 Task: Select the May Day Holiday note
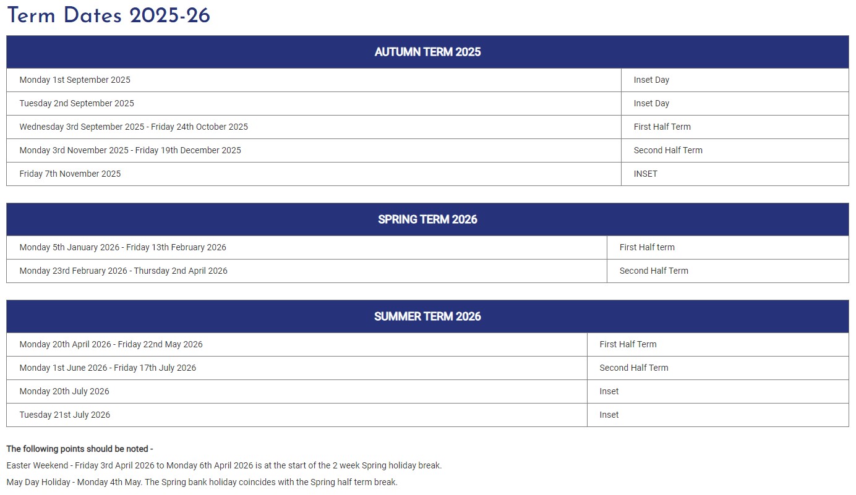[202, 482]
